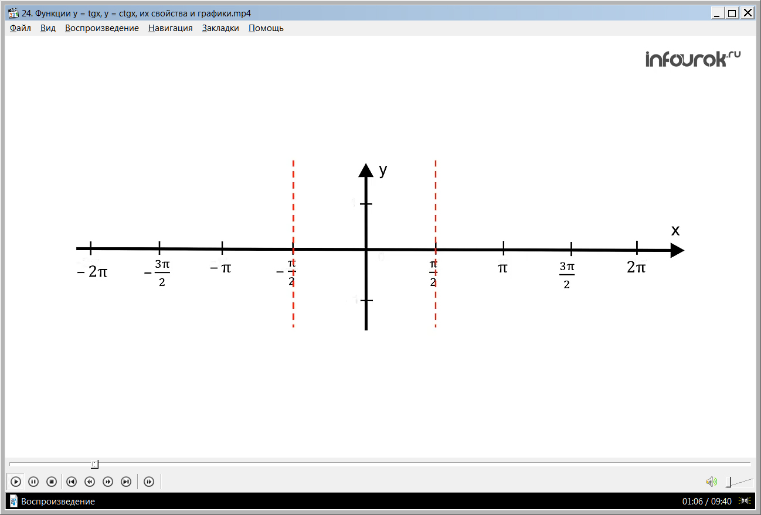
Task: Skip to the next file
Action: pyautogui.click(x=126, y=482)
